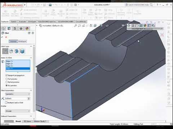Switch to the SOLIDWORKS Add-Ins tab

coord(47,21)
